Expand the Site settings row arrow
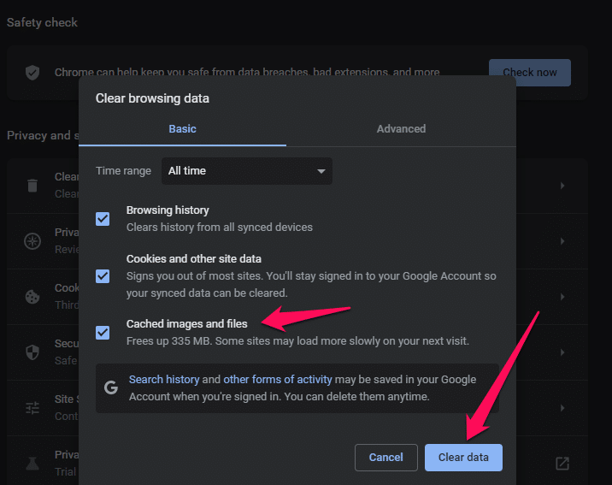The width and height of the screenshot is (612, 485). [562, 408]
